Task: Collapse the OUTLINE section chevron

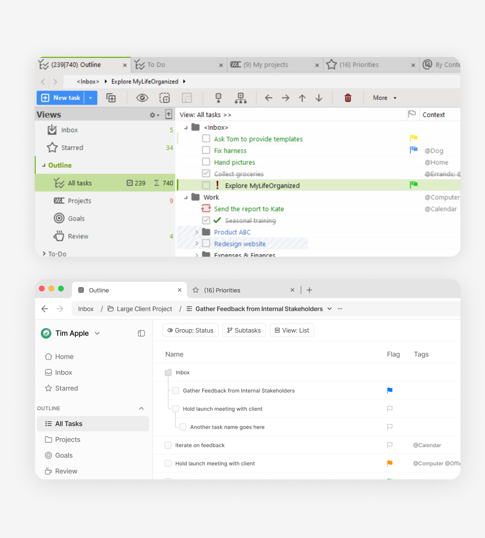Action: (x=141, y=408)
